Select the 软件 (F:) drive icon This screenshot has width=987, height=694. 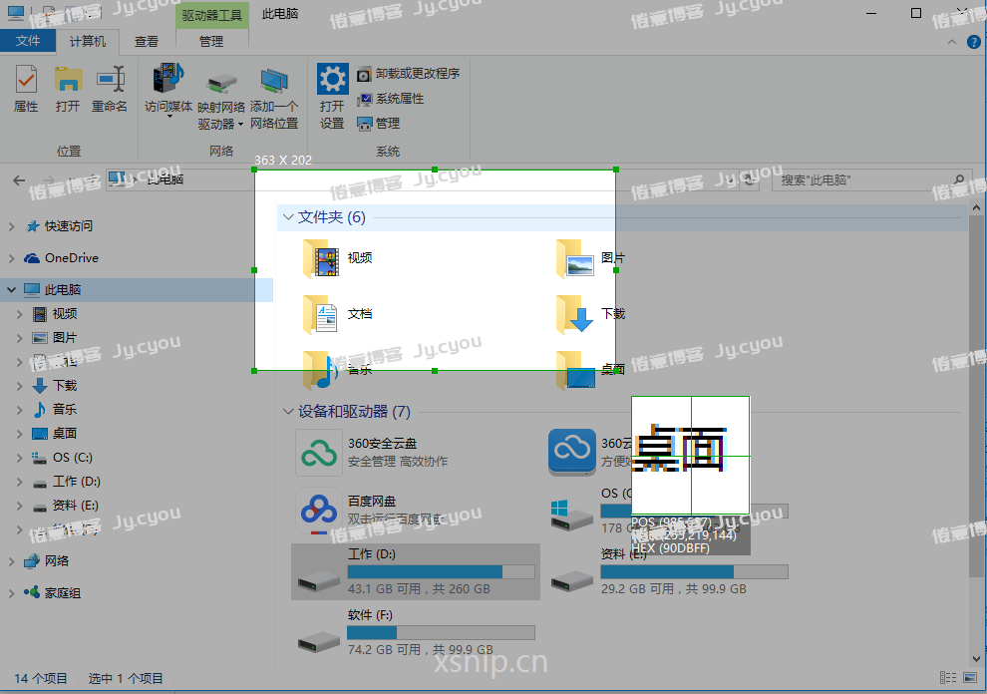tap(318, 641)
